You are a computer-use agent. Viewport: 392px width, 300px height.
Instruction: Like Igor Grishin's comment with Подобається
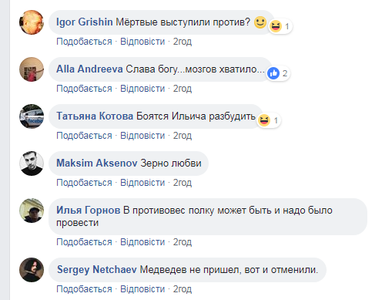tap(84, 42)
